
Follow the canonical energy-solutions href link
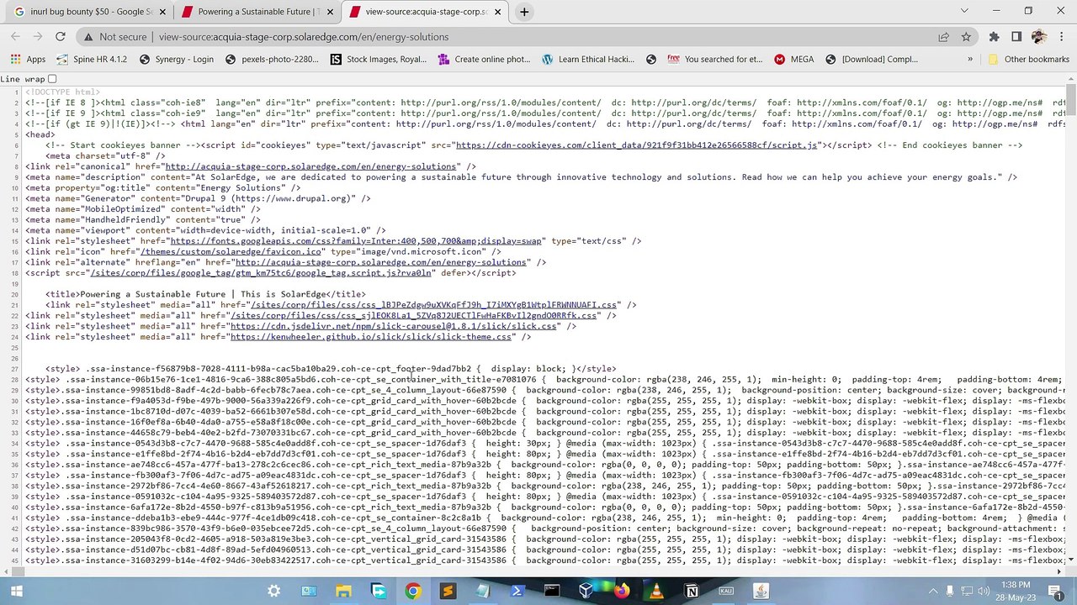point(310,166)
